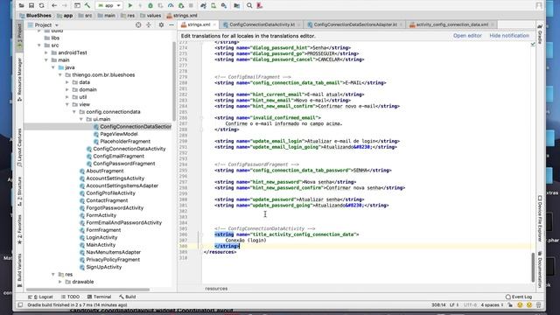Save all files with the floppy icon
Image resolution: width=560 pixels, height=315 pixels.
tap(31, 5)
